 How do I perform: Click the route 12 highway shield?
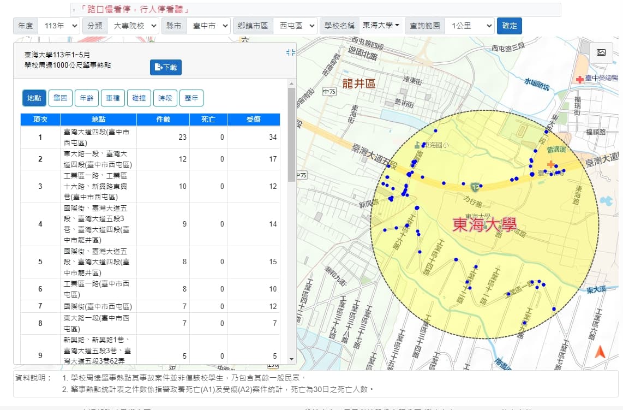click(475, 187)
